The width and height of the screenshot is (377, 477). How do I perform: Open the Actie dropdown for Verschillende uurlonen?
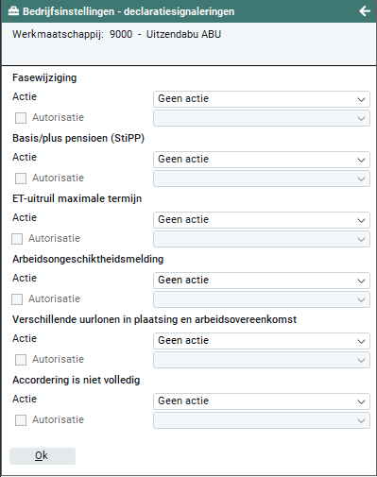(262, 341)
